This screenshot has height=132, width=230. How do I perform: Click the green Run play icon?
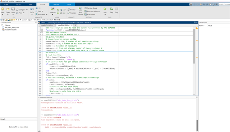pyautogui.click(x=105, y=9)
